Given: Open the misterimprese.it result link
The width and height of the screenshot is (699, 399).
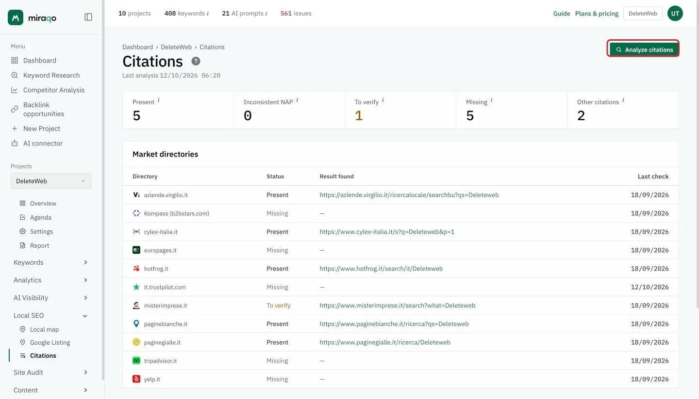Looking at the screenshot, I should pos(397,305).
